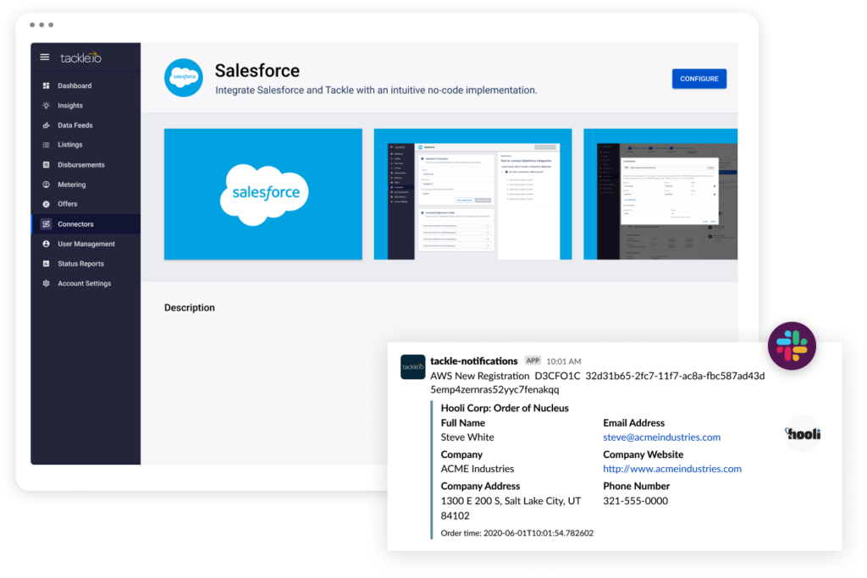Image resolution: width=867 pixels, height=578 pixels.
Task: Click the Insights lightbulb icon
Action: pos(46,106)
